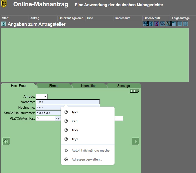Open the Anrede dropdown
This screenshot has width=196, height=173.
click(42, 96)
